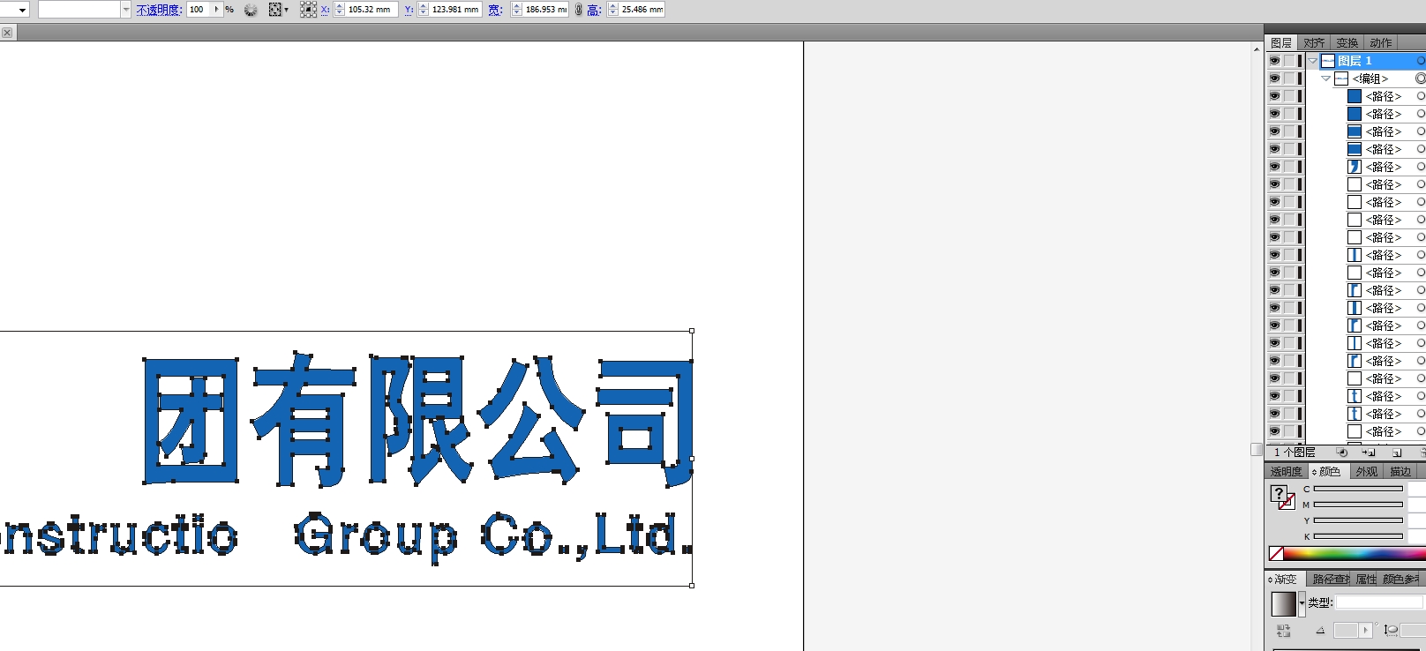This screenshot has width=1426, height=651.
Task: Switch to the 动作 tab
Action: point(1381,42)
